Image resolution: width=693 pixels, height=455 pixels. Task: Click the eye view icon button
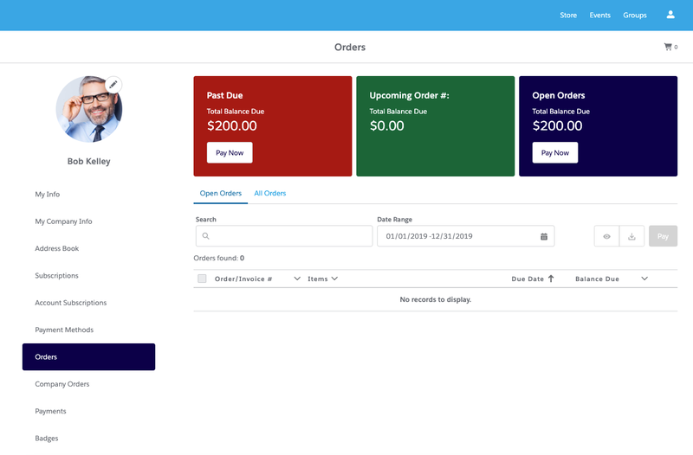click(607, 236)
